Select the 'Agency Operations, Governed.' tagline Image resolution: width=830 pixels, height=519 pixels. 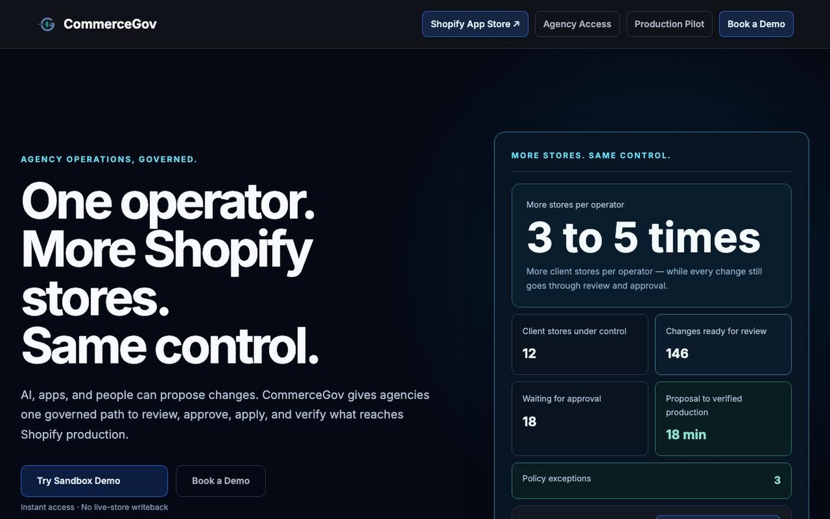point(109,159)
